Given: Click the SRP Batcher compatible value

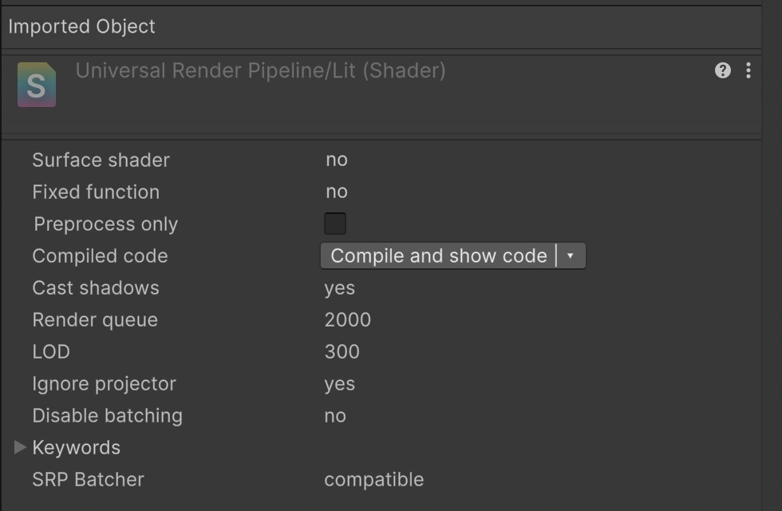Looking at the screenshot, I should pos(374,480).
